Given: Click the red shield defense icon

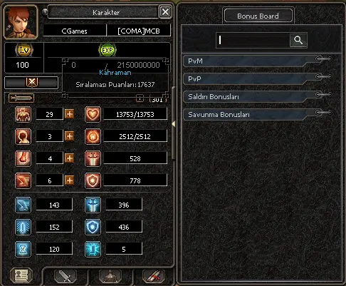Looking at the screenshot, I should pyautogui.click(x=93, y=180).
